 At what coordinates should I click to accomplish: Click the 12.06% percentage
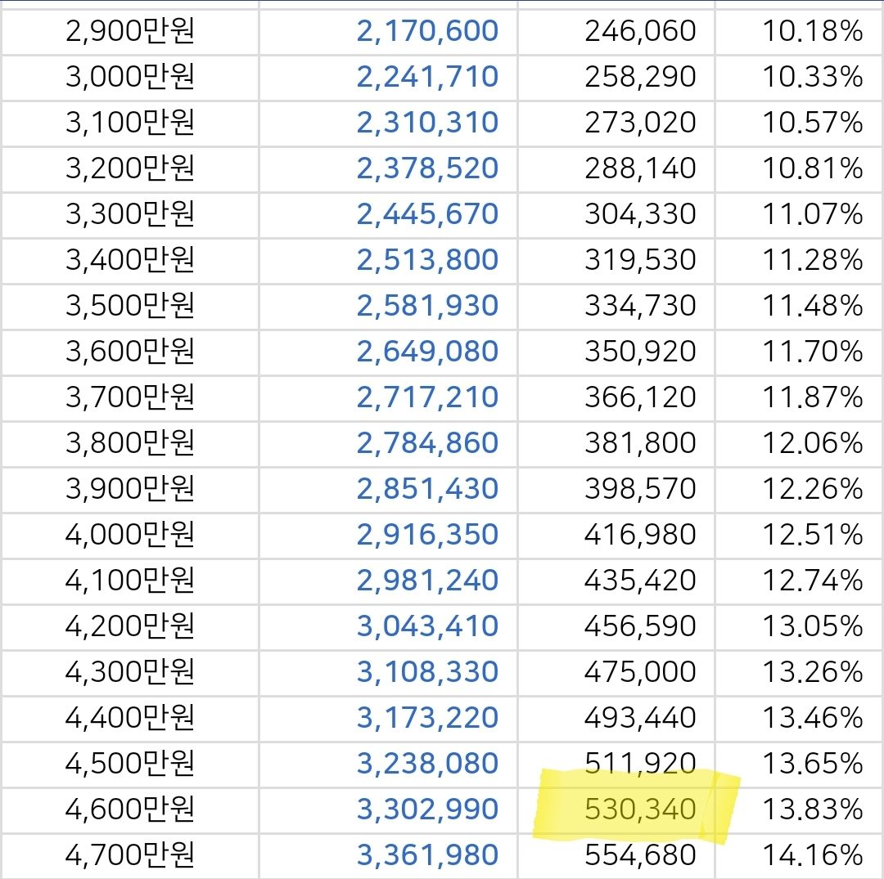pos(813,442)
